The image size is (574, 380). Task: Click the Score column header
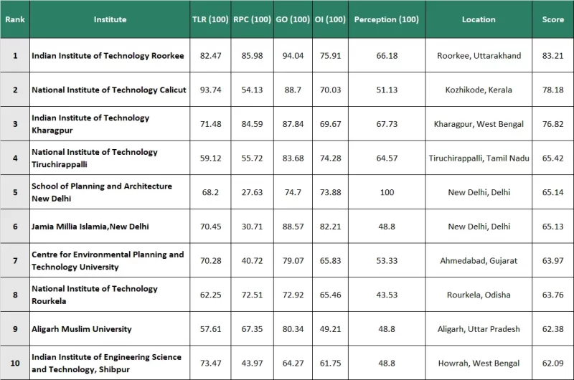coord(552,19)
